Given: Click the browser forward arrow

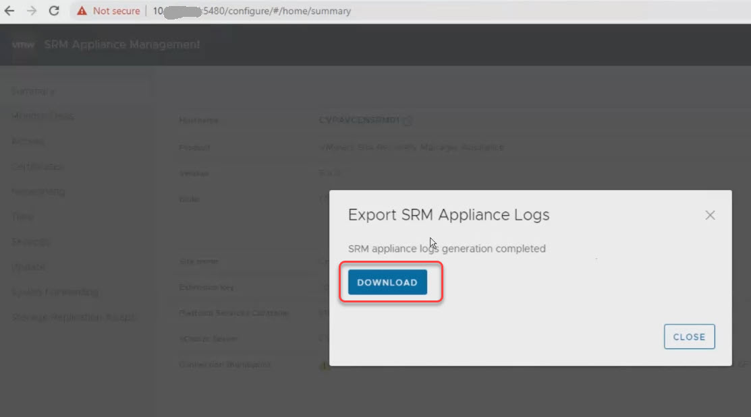Looking at the screenshot, I should pyautogui.click(x=32, y=11).
